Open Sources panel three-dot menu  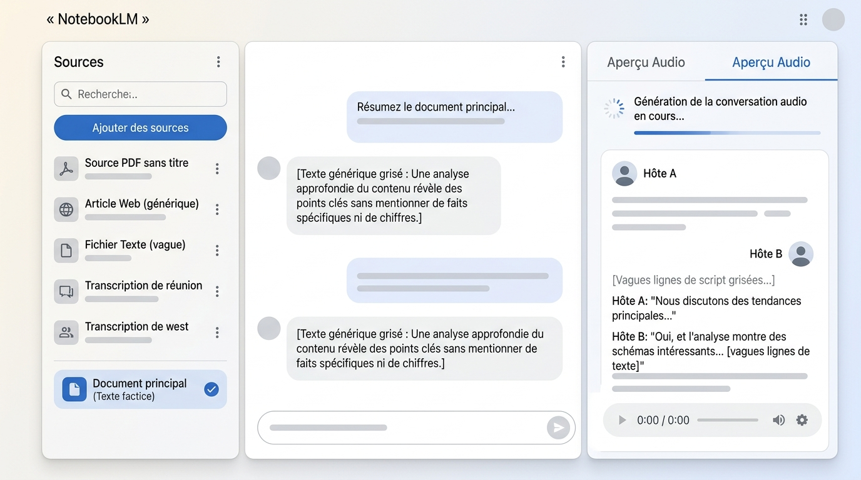[218, 62]
